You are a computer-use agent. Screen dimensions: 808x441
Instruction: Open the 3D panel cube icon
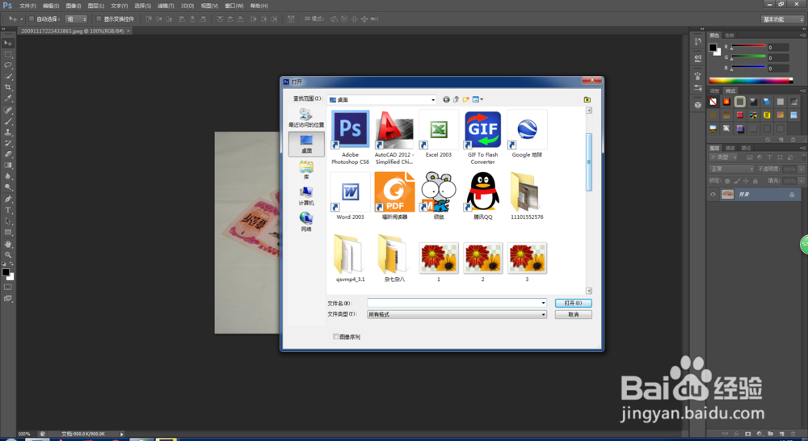[x=698, y=104]
